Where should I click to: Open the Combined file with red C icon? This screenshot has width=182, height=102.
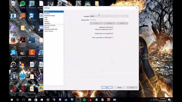tap(32, 53)
